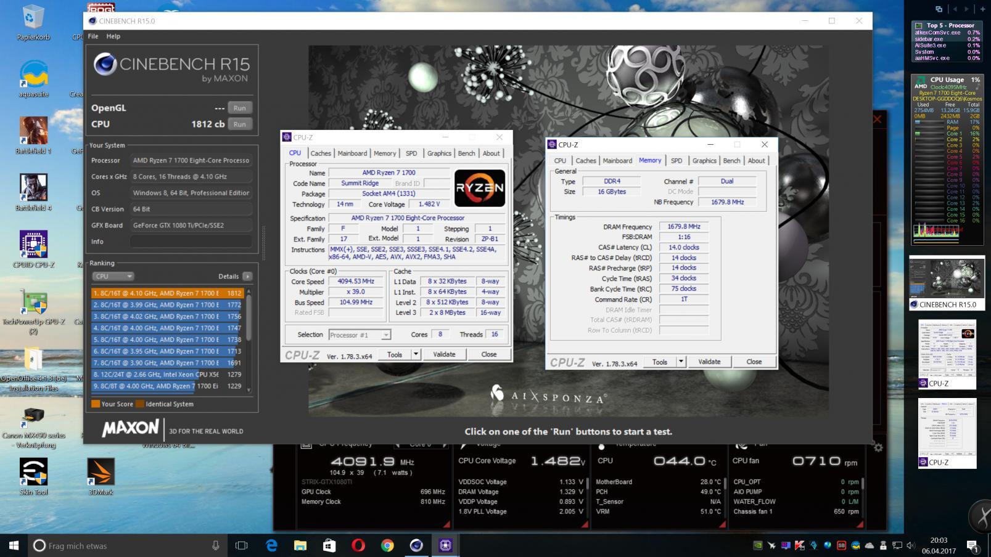The height and width of the screenshot is (557, 991).
Task: Open About tab in left CPU-Z window
Action: tap(491, 153)
